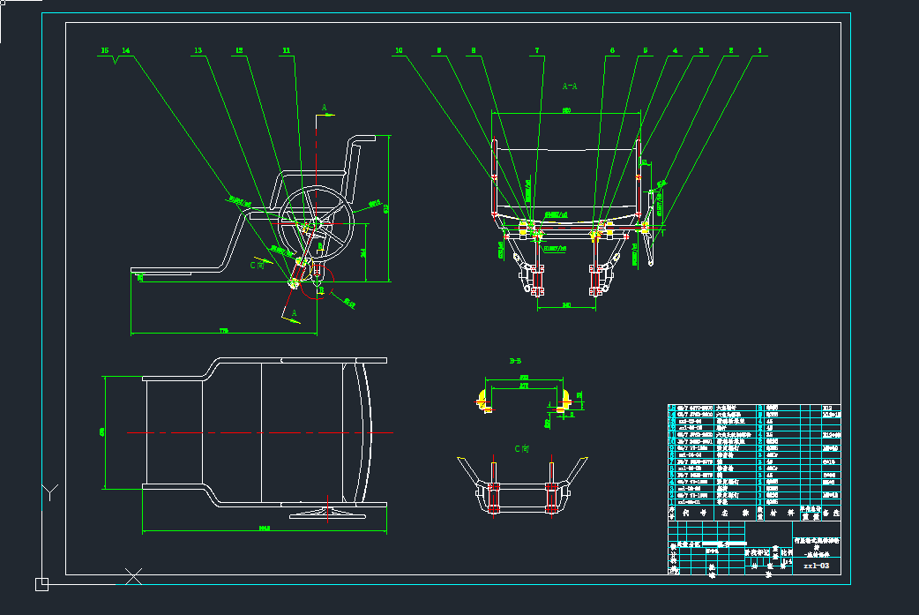
Task: Click the upper A section-cut arrow marker
Action: (325, 109)
